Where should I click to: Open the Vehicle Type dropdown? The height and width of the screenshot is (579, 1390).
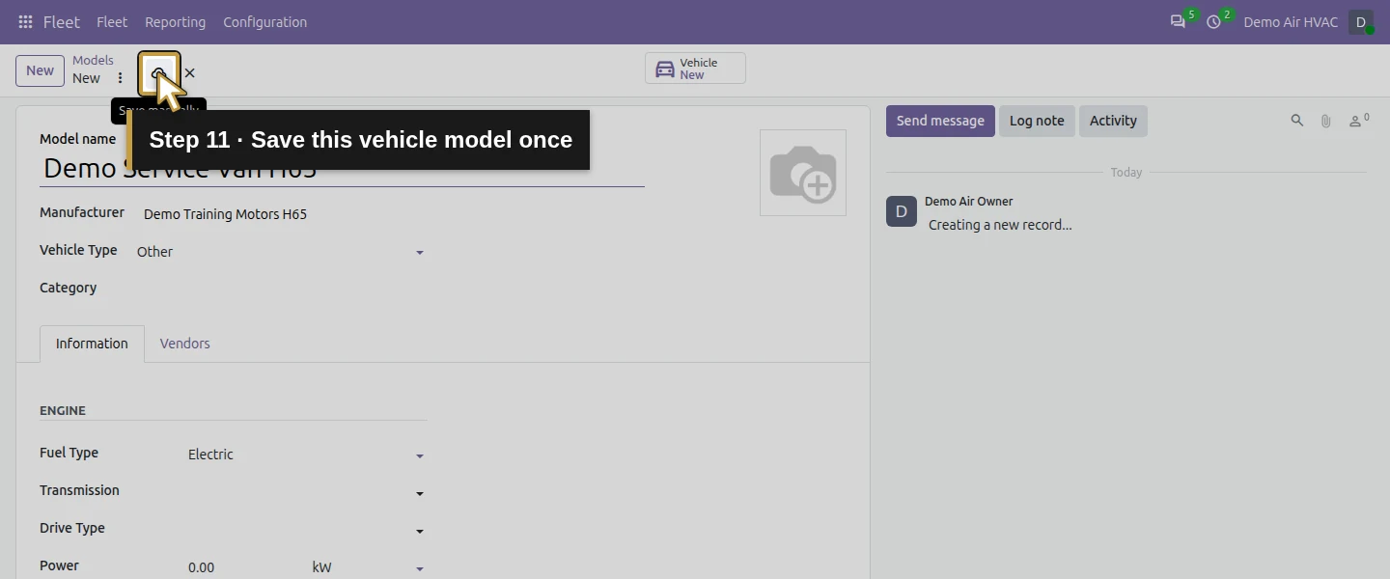(x=281, y=252)
